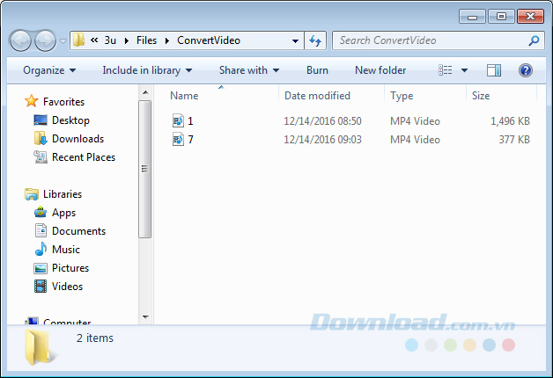Click the Back navigation arrow
The image size is (553, 378).
pos(20,40)
